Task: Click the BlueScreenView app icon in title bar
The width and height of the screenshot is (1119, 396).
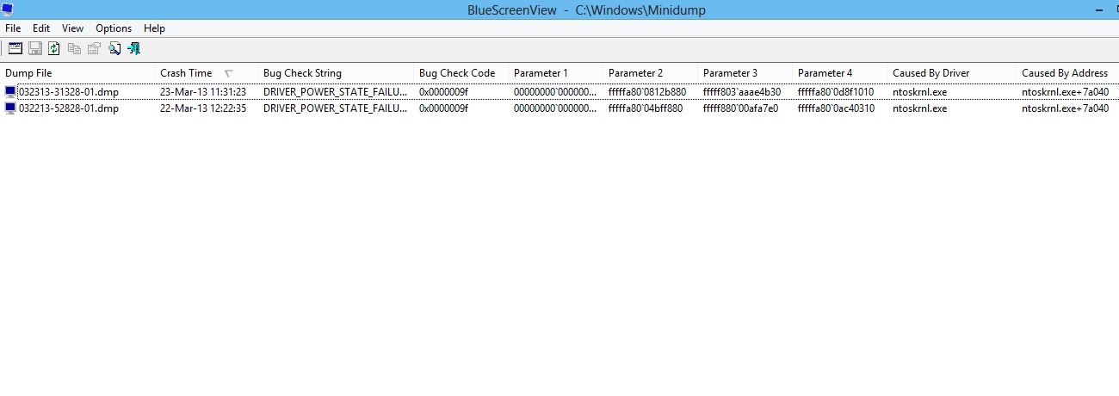Action: point(9,9)
